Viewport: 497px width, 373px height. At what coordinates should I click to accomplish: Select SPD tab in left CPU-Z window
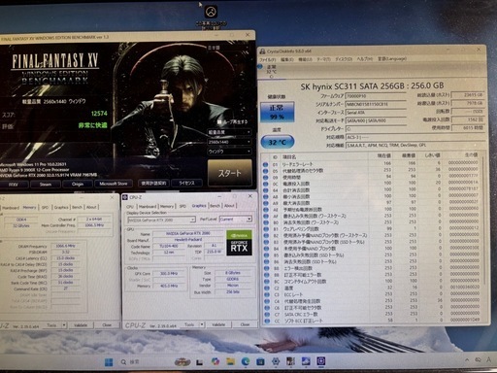point(45,207)
